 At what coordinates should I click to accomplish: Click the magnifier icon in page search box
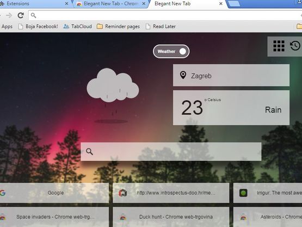click(x=90, y=152)
